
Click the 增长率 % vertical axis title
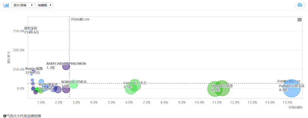pos(9,57)
